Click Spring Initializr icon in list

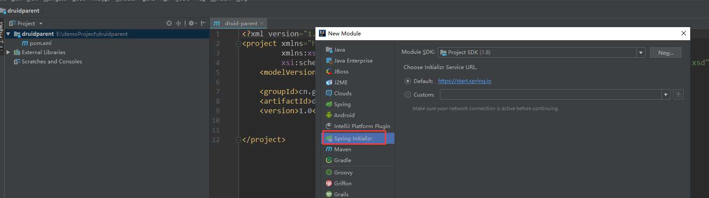point(329,139)
